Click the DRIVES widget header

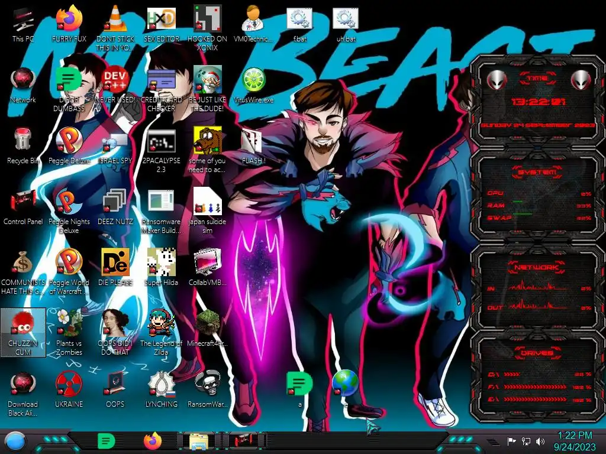537,353
